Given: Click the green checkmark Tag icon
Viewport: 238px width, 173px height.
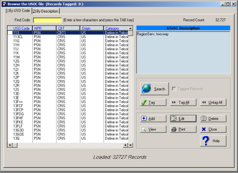Looking at the screenshot, I should 144,103.
